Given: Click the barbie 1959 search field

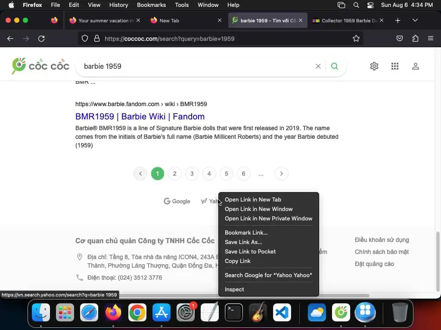Looking at the screenshot, I should pos(197,66).
